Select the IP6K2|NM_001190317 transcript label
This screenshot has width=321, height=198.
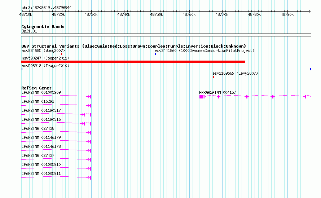[41, 111]
